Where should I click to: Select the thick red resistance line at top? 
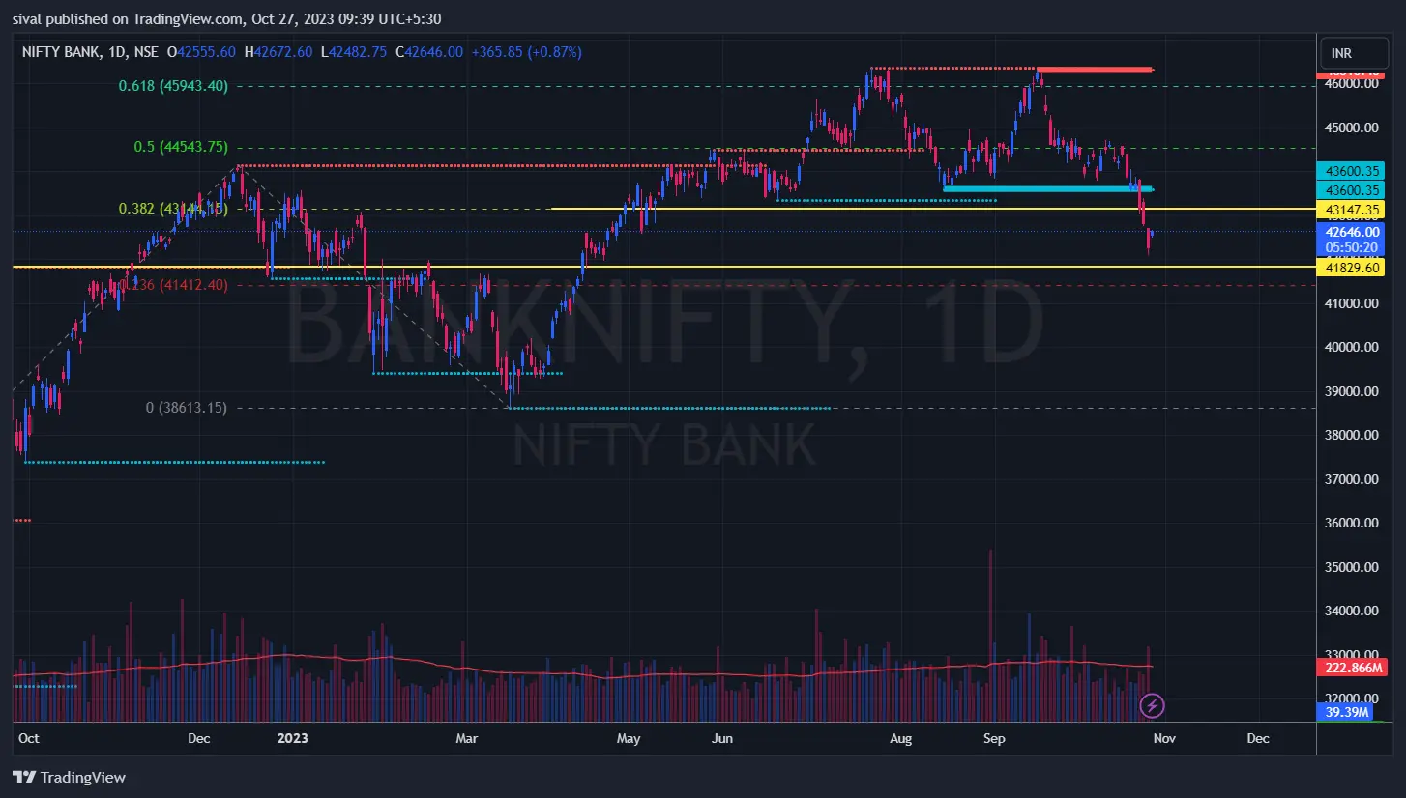1094,70
